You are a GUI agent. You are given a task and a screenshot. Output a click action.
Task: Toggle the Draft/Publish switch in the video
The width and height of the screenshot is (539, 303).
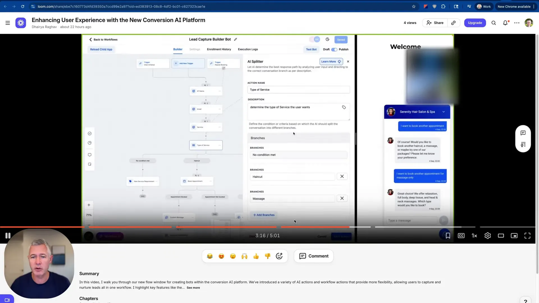coord(334,49)
